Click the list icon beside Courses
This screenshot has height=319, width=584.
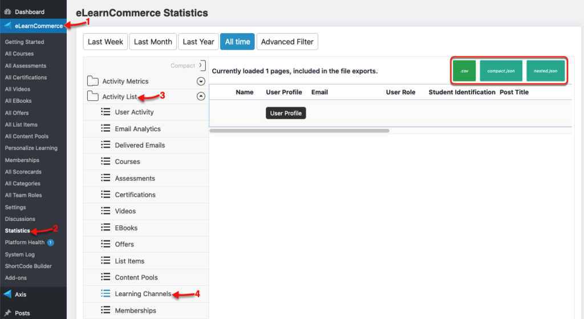click(x=106, y=161)
